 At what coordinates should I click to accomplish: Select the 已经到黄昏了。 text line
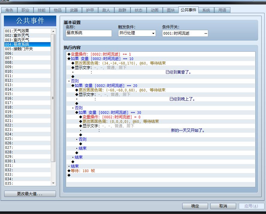coord(160,72)
